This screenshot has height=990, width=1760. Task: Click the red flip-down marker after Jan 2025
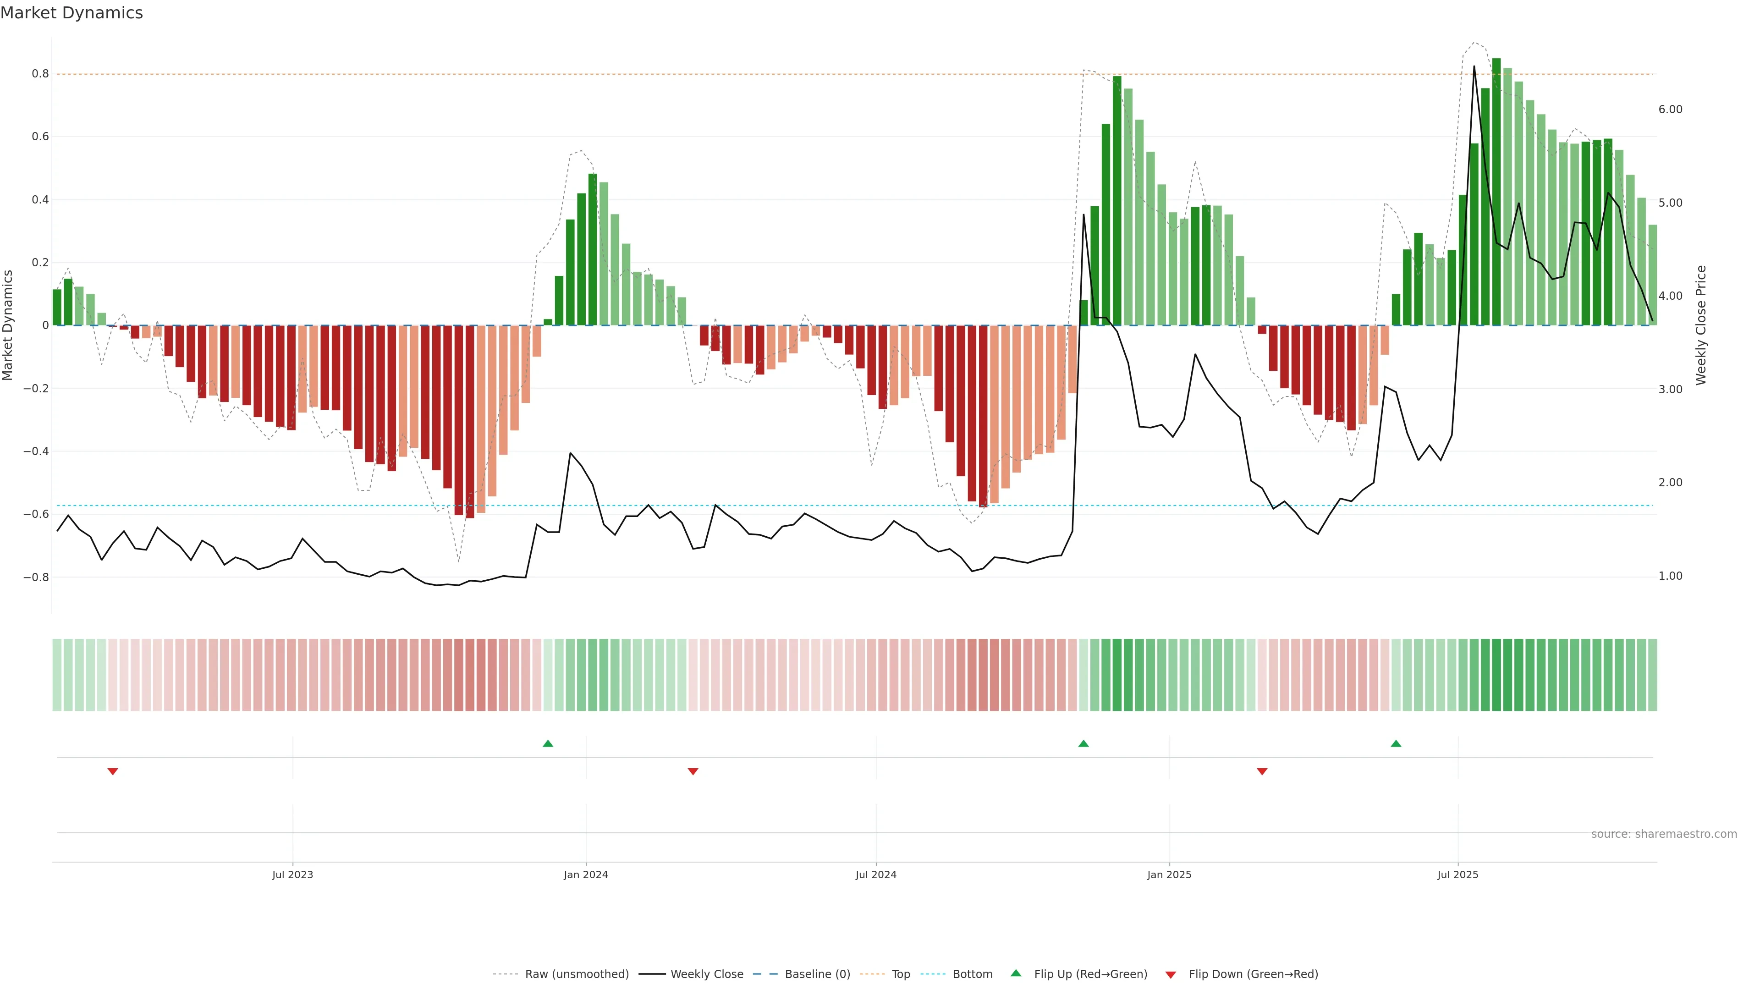[x=1262, y=771]
